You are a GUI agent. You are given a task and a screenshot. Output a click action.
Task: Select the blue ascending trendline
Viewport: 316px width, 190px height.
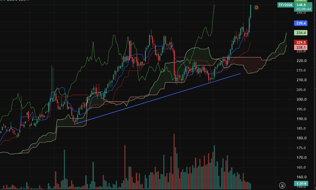(157, 99)
